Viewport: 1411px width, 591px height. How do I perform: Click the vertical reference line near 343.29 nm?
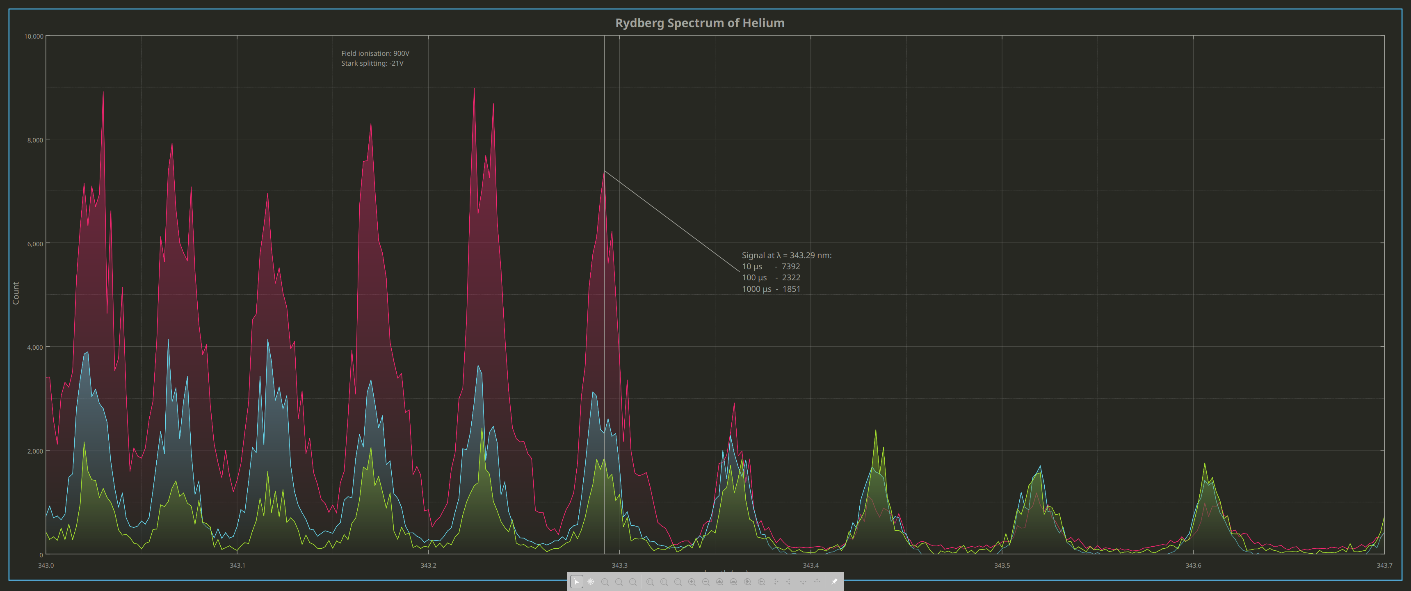(x=604, y=110)
